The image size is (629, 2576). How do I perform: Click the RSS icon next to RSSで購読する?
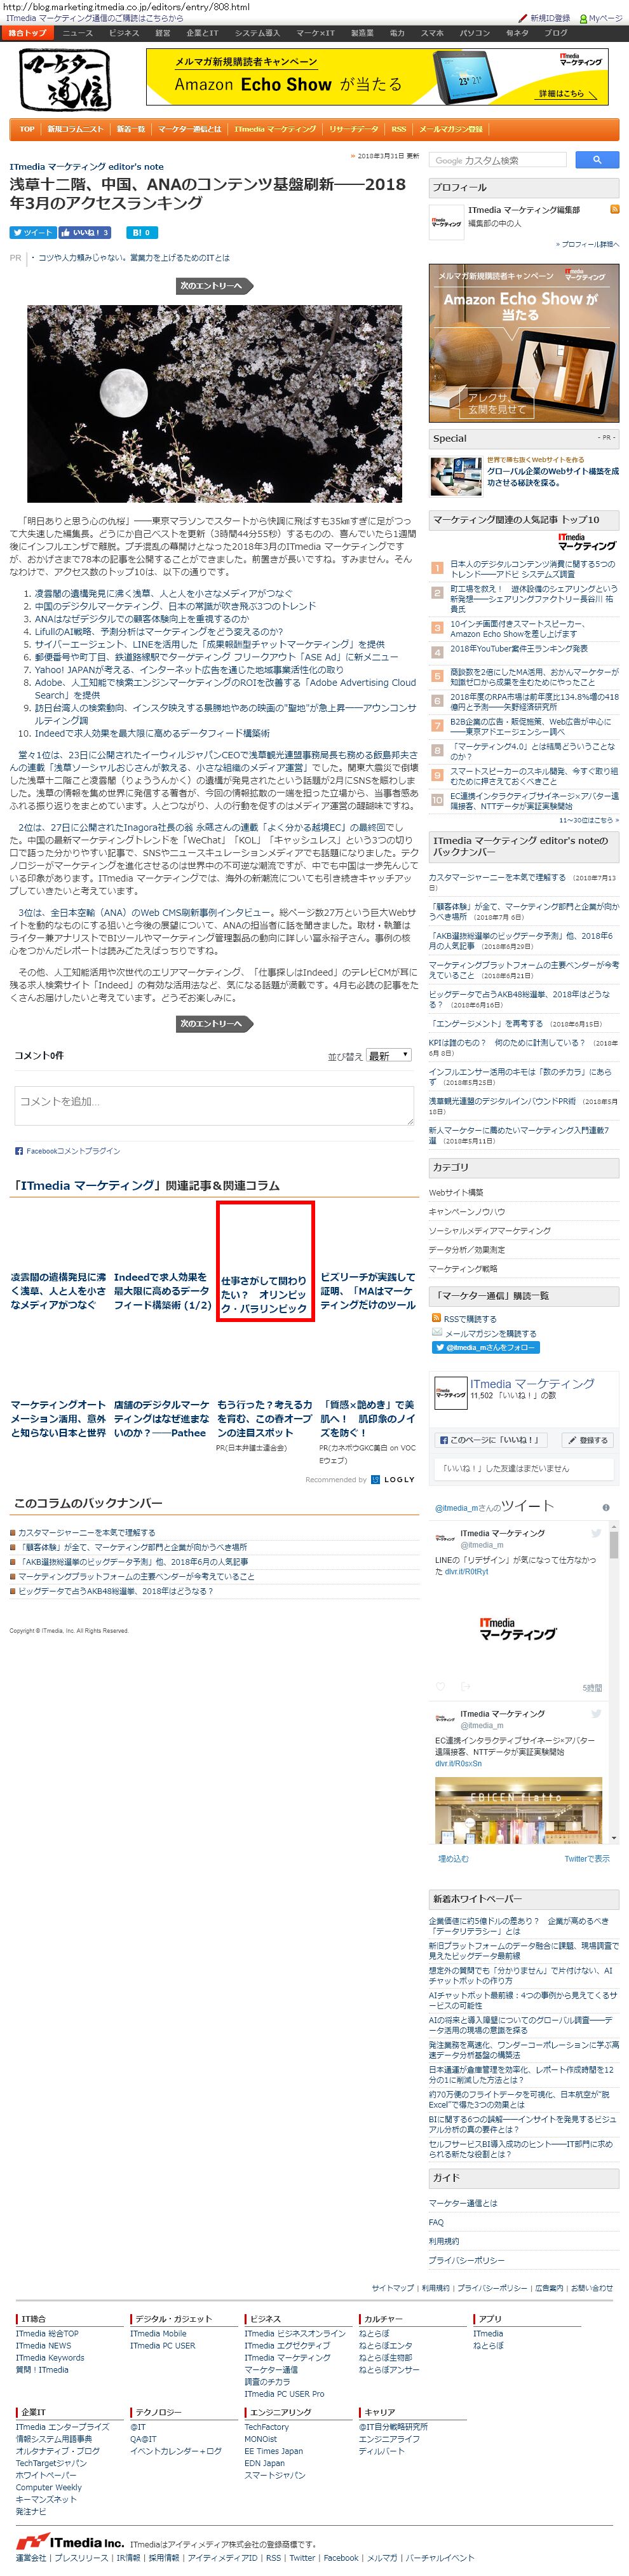pos(437,1318)
